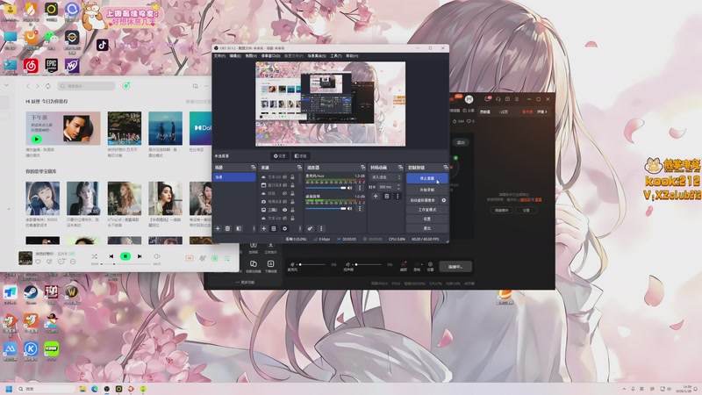
Task: Toggle 工作室模式 studio mode button in OBS
Action: (x=427, y=210)
